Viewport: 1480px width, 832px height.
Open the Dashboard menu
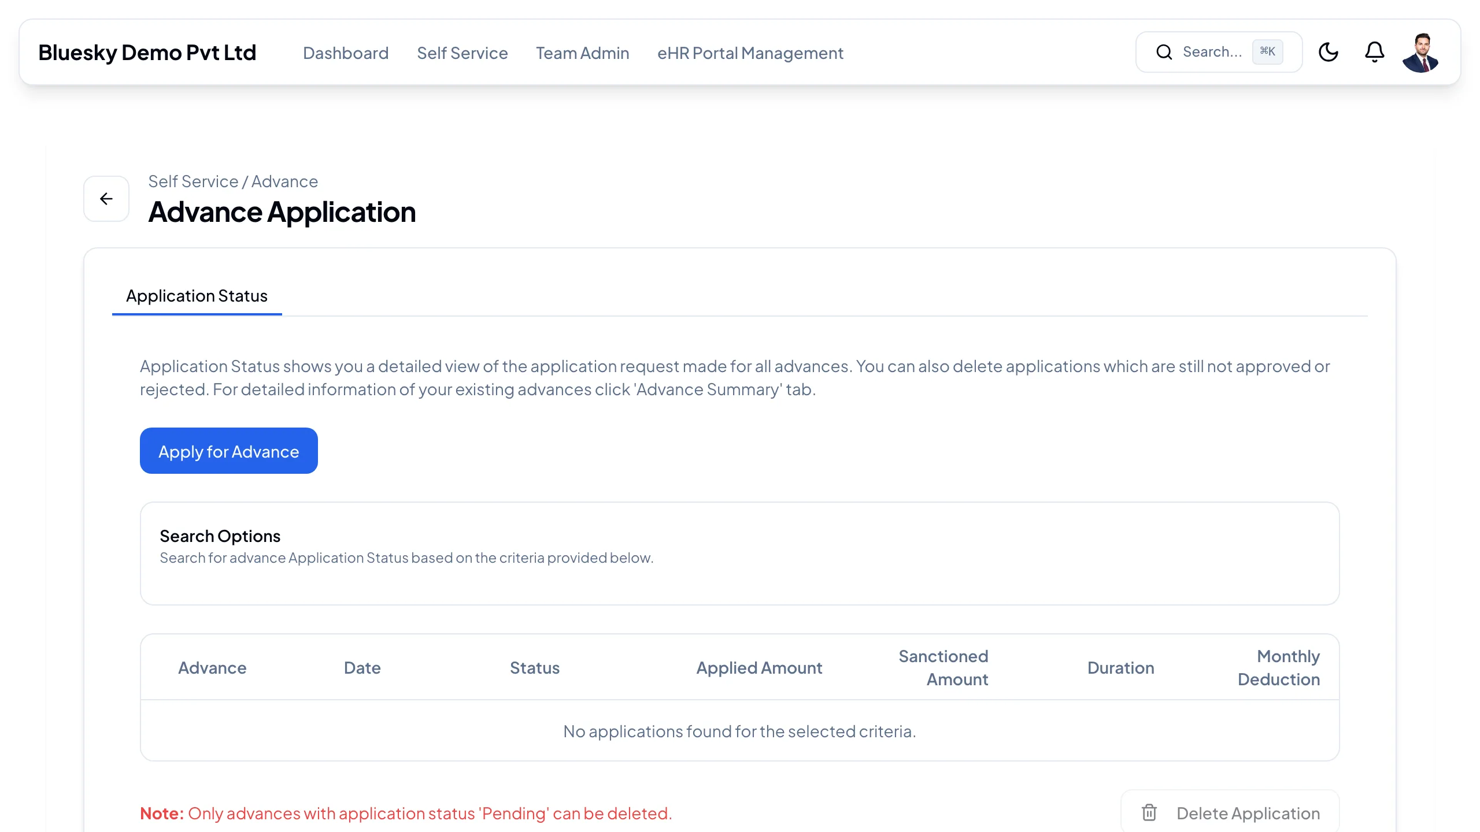[346, 53]
